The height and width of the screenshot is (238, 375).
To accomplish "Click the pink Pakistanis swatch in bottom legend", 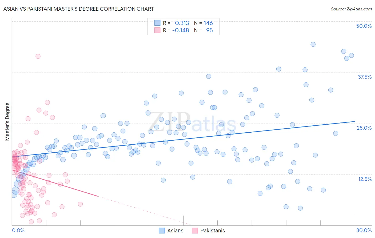I will tap(195, 231).
